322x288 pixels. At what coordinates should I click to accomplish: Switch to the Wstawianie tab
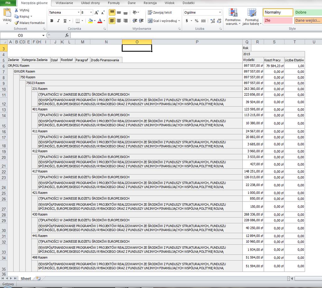[64, 3]
